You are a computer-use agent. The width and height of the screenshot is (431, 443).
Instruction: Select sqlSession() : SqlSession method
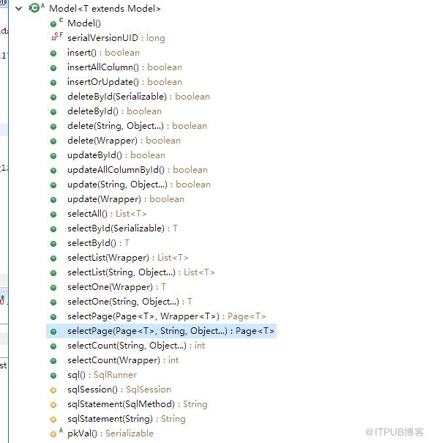(x=119, y=390)
